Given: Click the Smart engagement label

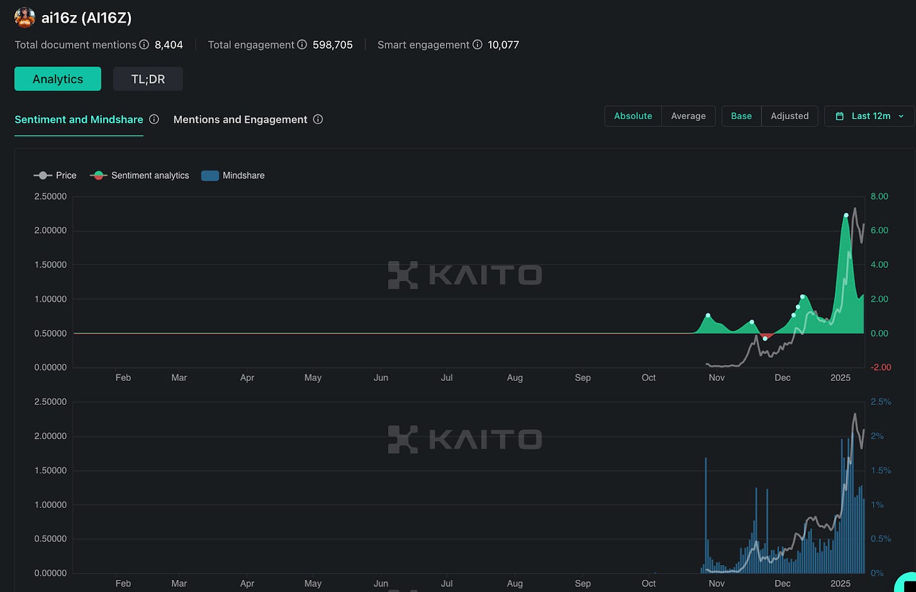Looking at the screenshot, I should coord(423,45).
